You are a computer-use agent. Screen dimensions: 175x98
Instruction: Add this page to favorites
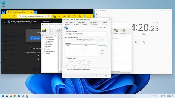49,16
